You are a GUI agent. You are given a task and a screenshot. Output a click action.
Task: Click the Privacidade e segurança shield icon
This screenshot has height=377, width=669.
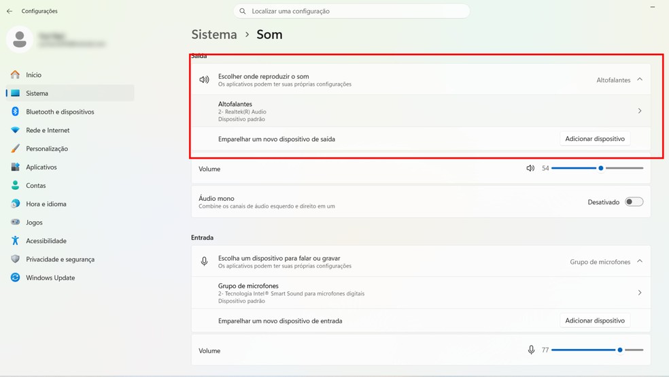pos(16,259)
